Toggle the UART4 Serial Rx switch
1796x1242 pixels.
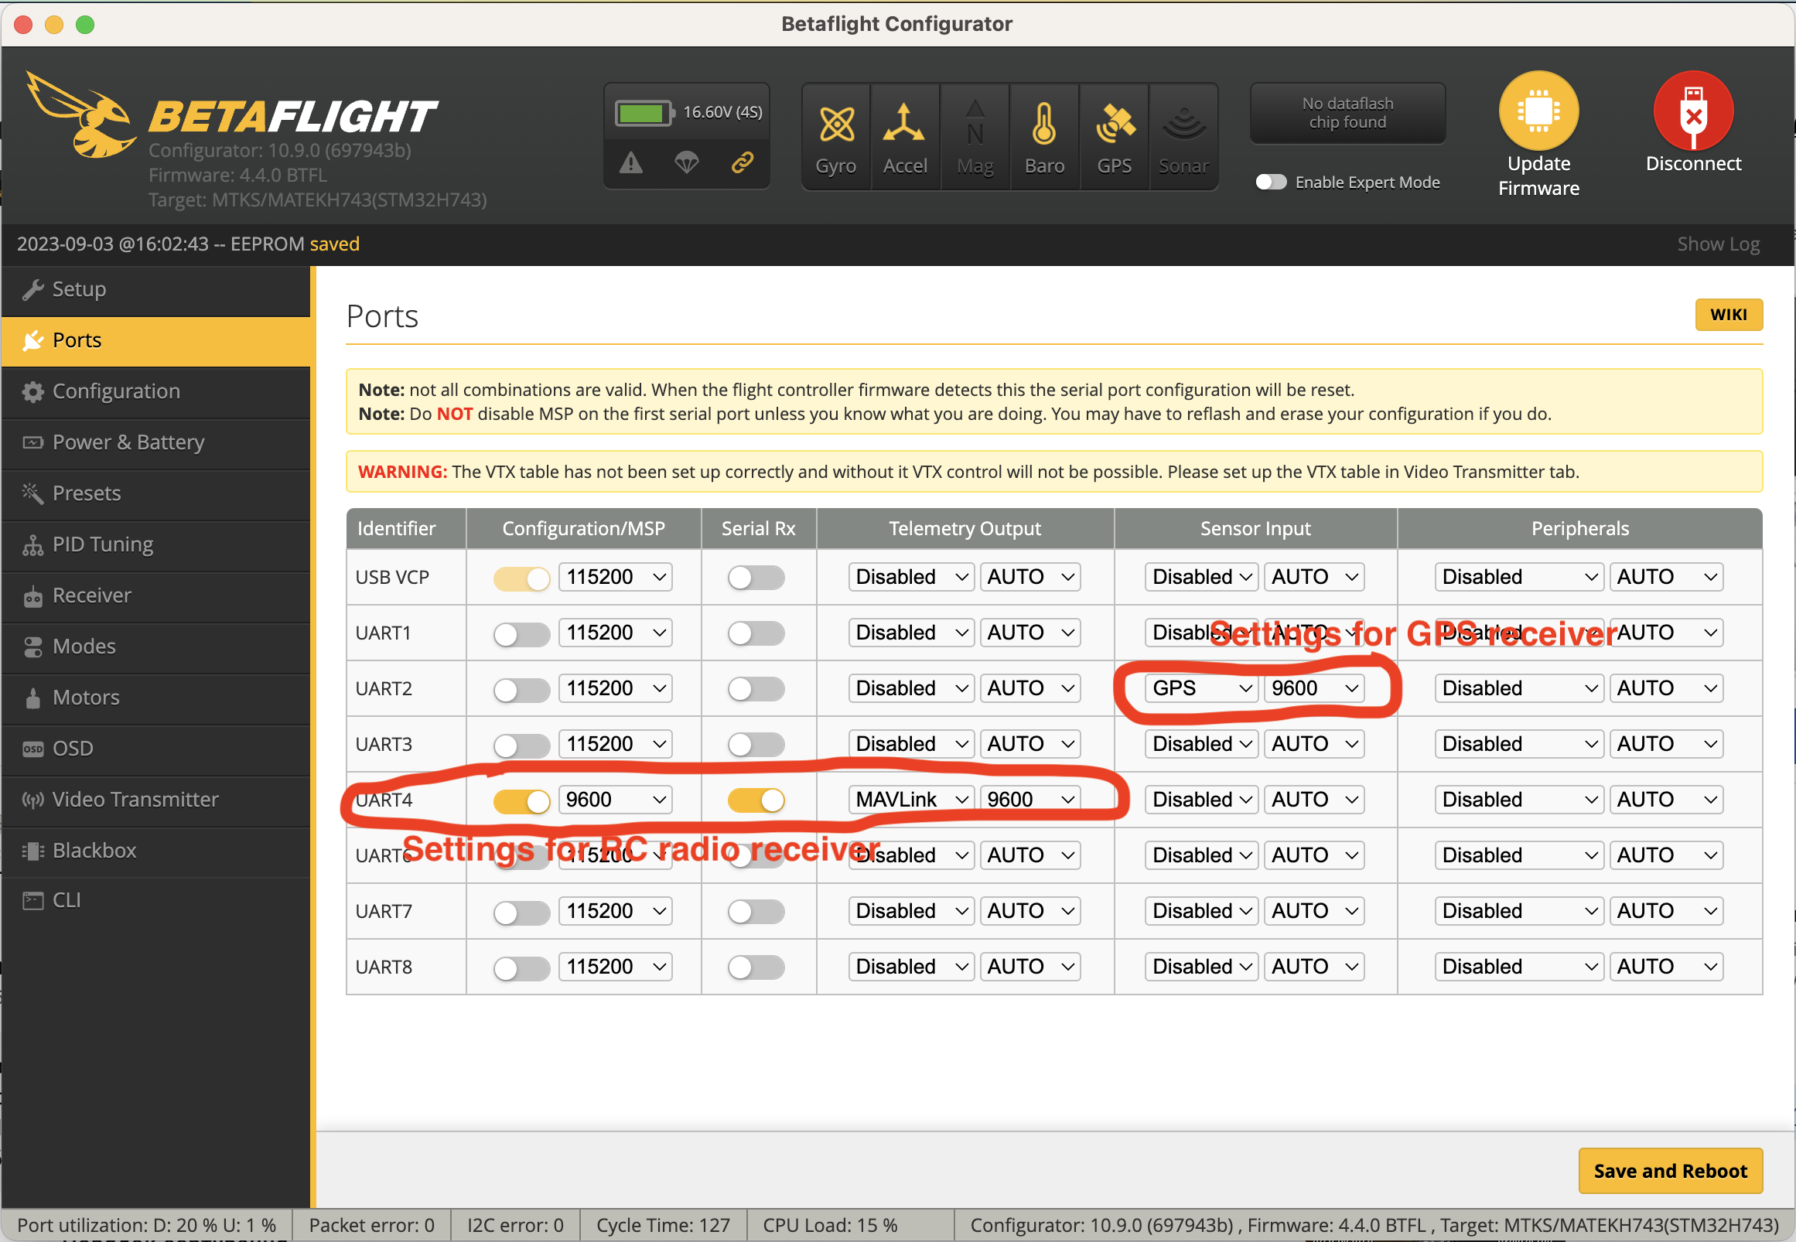click(x=755, y=798)
